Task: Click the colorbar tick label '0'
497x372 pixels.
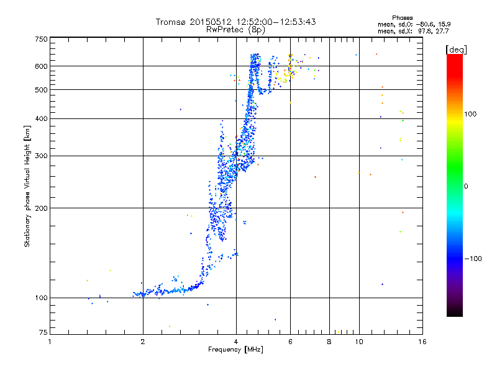Action: (465, 186)
